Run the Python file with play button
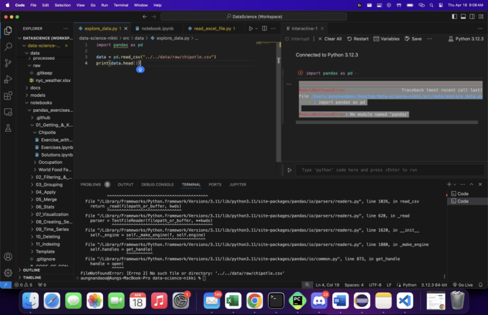The height and width of the screenshot is (315, 488). click(x=250, y=28)
